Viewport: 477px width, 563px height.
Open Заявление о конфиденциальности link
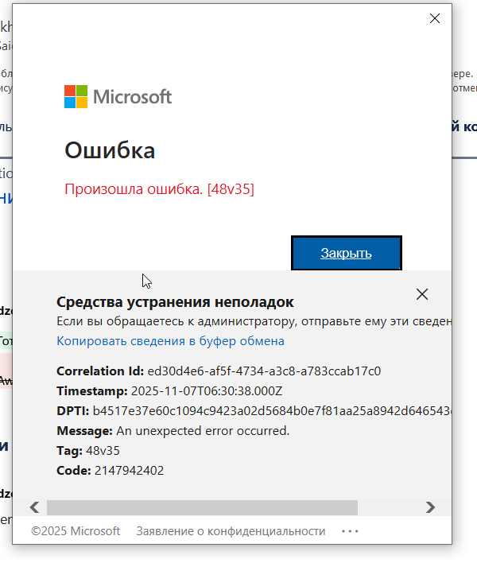click(231, 531)
